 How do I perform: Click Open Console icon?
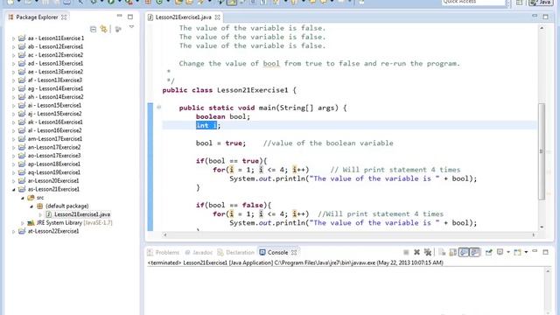tap(517, 253)
